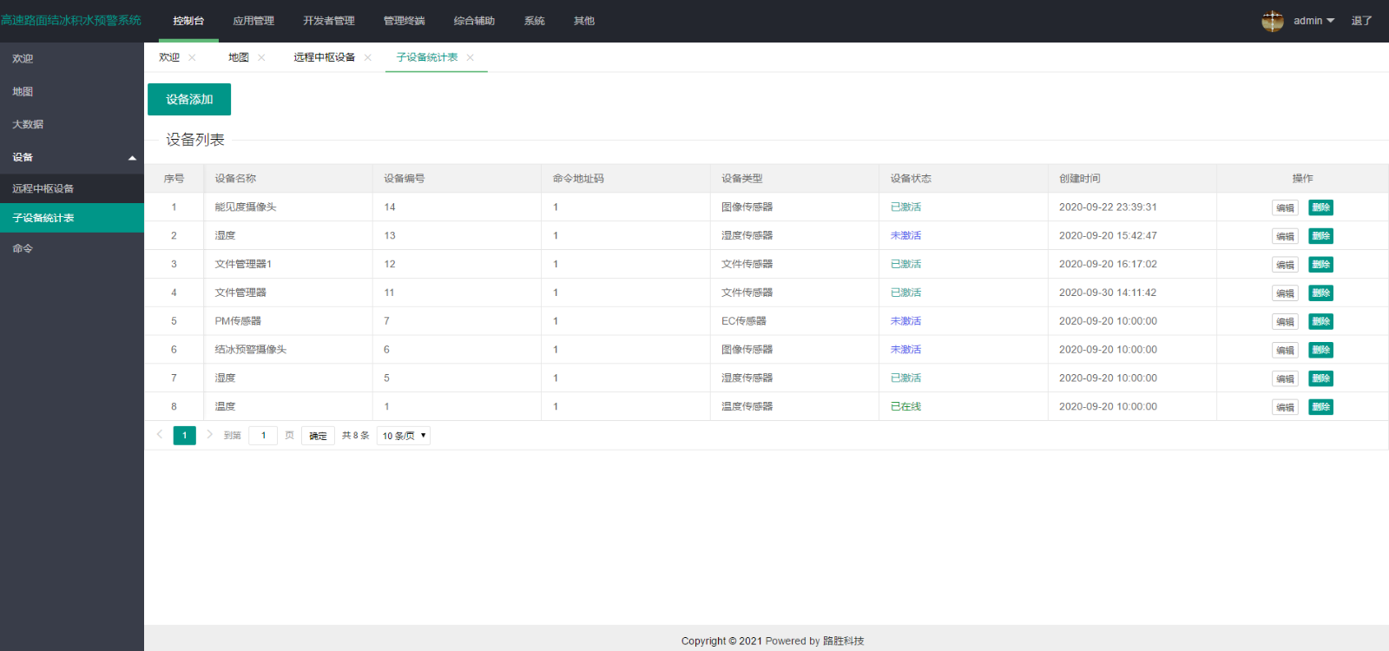Image resolution: width=1389 pixels, height=651 pixels.
Task: Open 应用管理 in top navigation
Action: (253, 21)
